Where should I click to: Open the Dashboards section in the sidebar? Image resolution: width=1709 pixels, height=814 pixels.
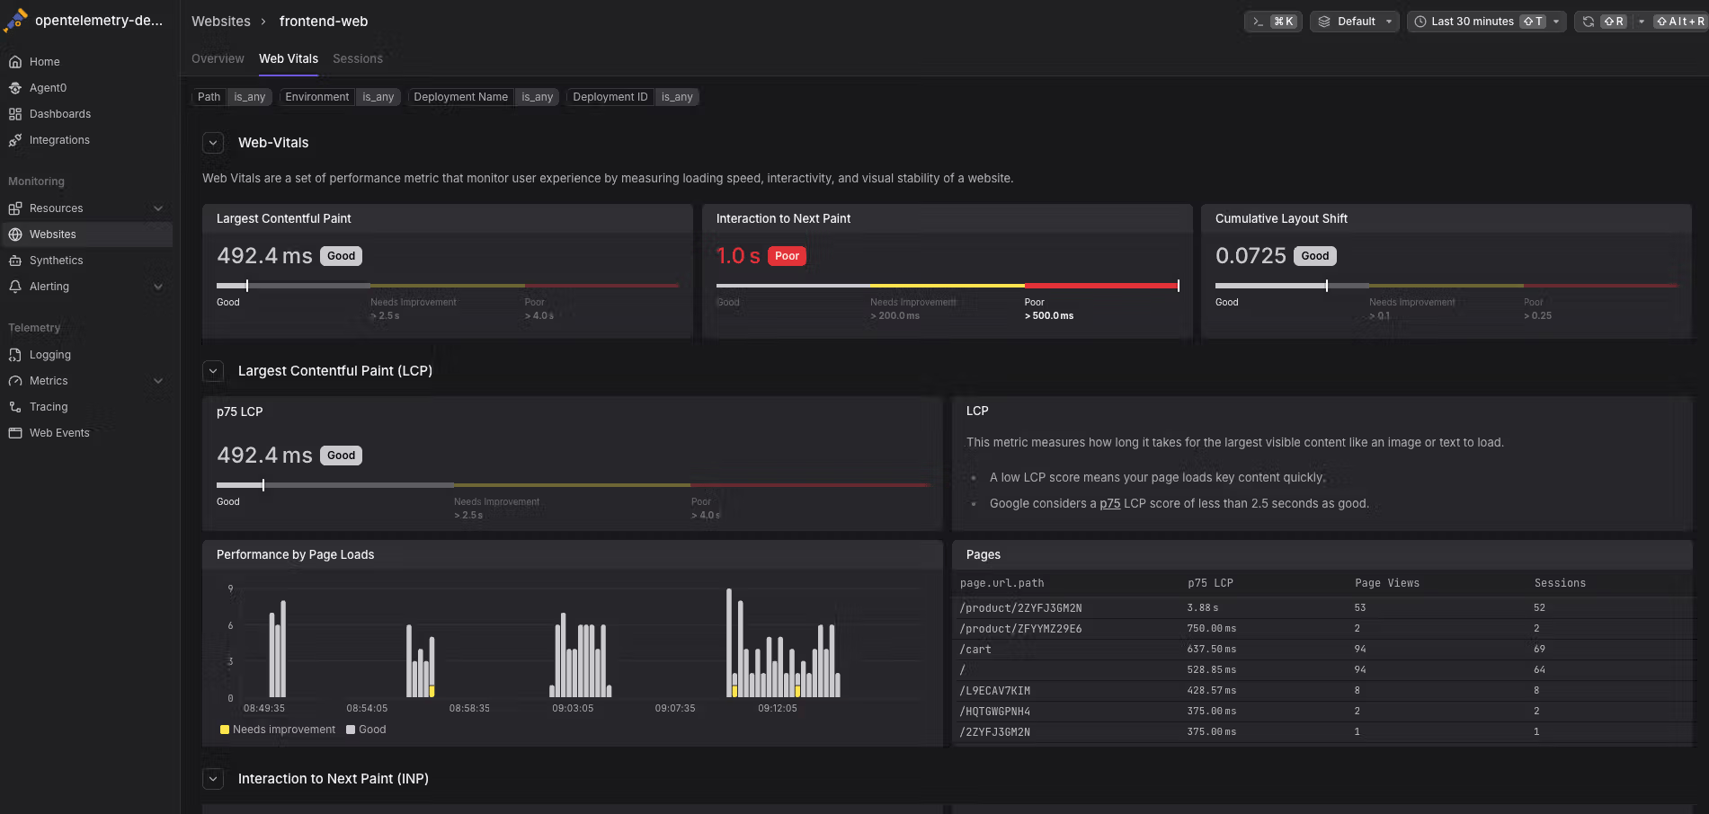(x=59, y=113)
